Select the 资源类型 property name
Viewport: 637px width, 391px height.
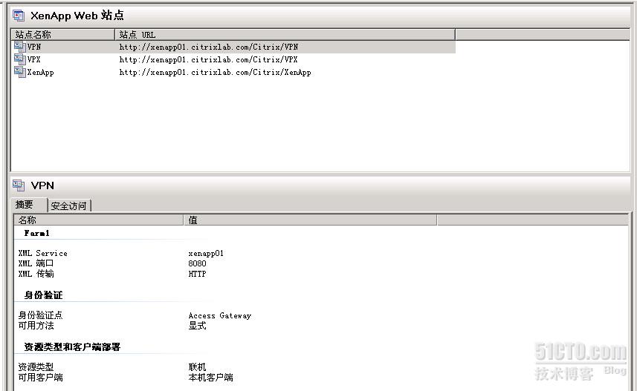pos(36,367)
